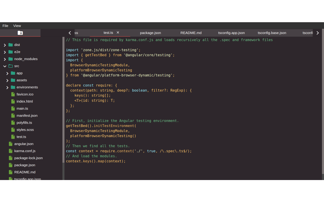Click the manifest.json file icon

point(13,115)
